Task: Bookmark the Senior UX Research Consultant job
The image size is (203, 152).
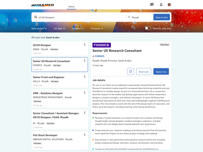Action: (131, 71)
